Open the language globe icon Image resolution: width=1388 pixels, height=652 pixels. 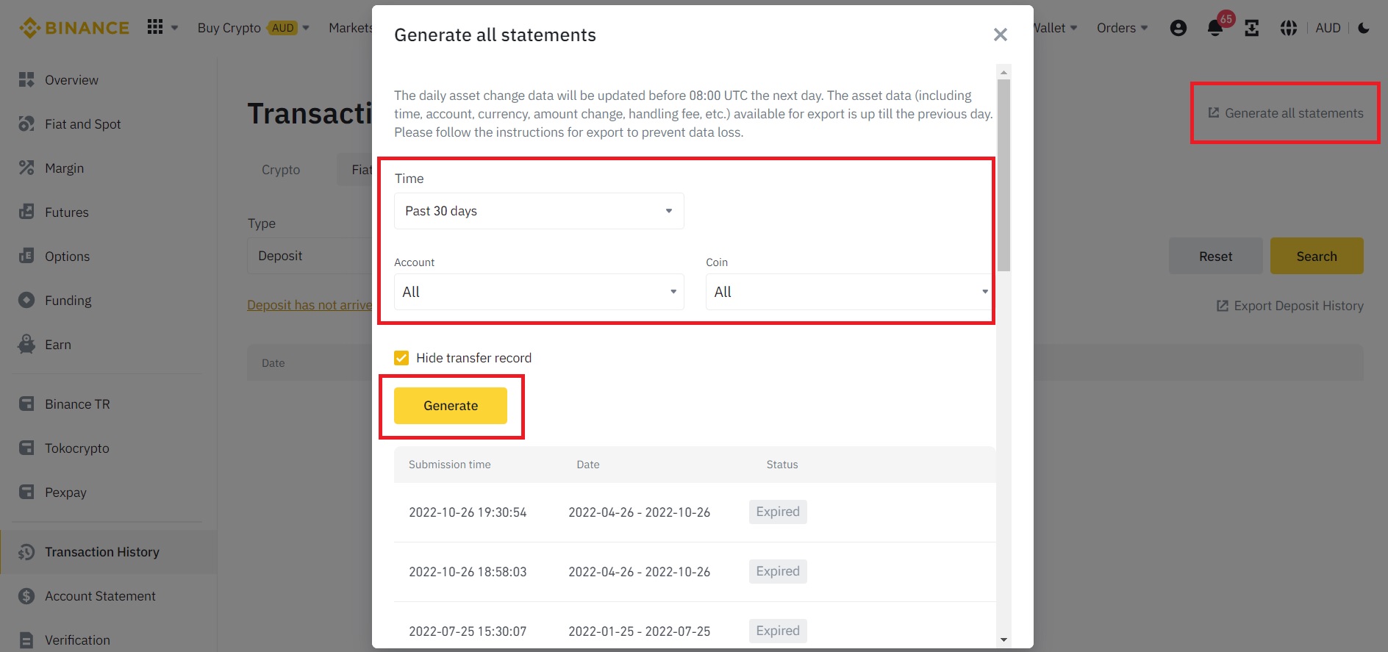click(1288, 28)
